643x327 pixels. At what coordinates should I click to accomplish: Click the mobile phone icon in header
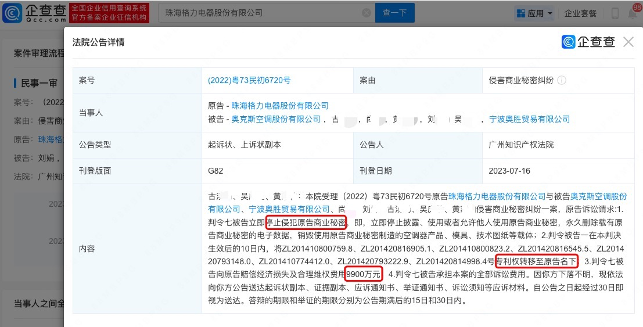[615, 13]
